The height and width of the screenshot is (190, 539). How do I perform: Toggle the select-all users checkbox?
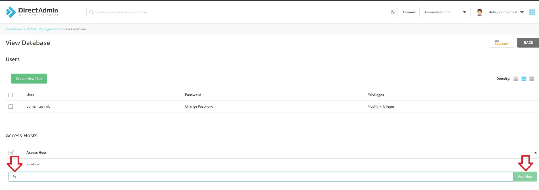[11, 95]
